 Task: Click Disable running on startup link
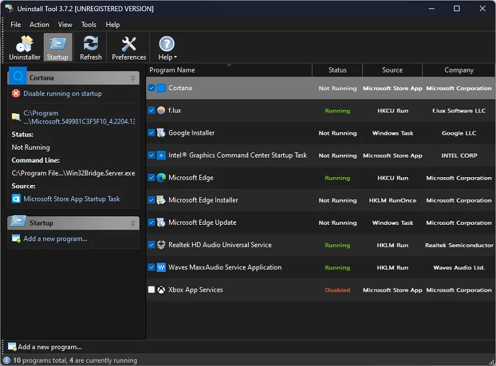63,93
